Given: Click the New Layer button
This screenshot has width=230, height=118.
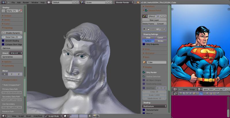Looking at the screenshot, I should coord(154,20).
